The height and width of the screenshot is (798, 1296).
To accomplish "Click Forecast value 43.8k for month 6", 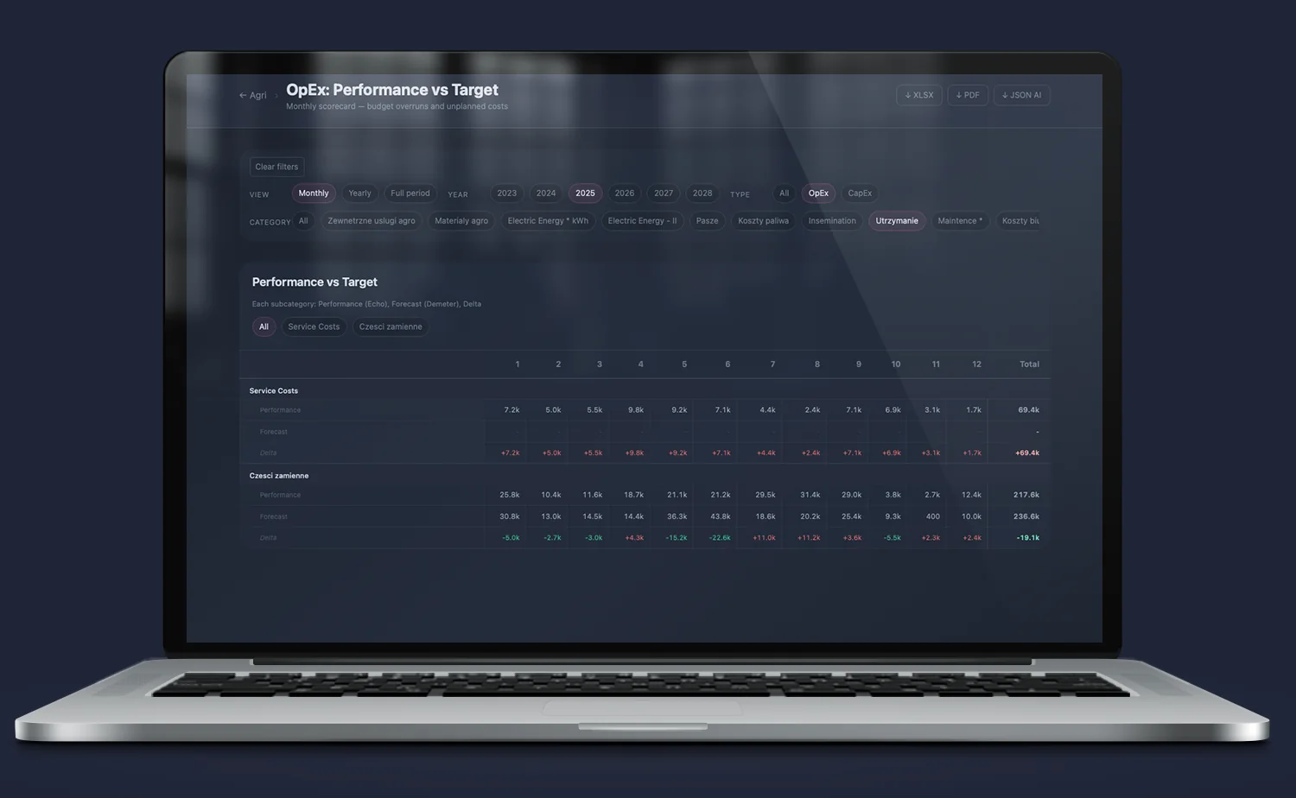I will click(721, 516).
